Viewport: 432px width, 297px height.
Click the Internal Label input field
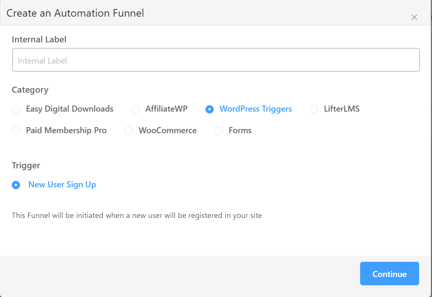(x=216, y=60)
